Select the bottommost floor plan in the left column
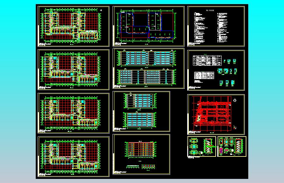 [x=73, y=156]
